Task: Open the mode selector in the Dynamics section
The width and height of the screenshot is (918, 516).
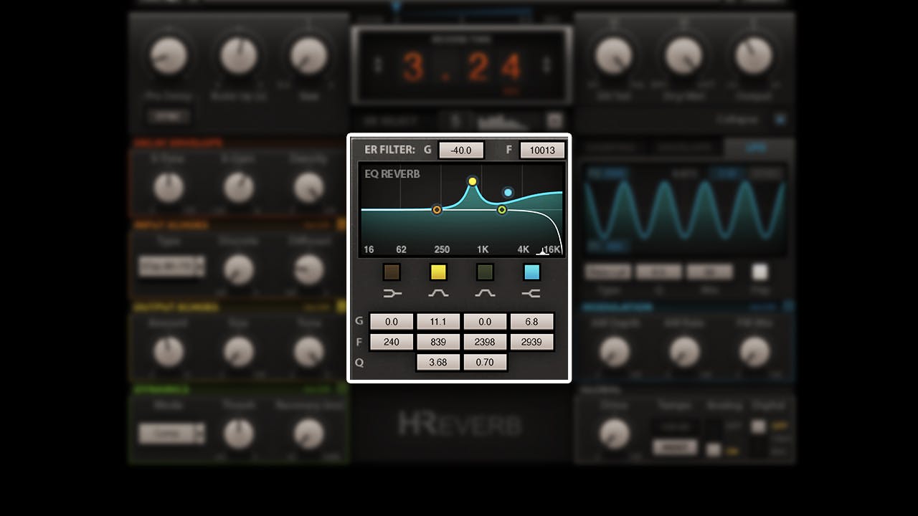Action: coord(171,433)
